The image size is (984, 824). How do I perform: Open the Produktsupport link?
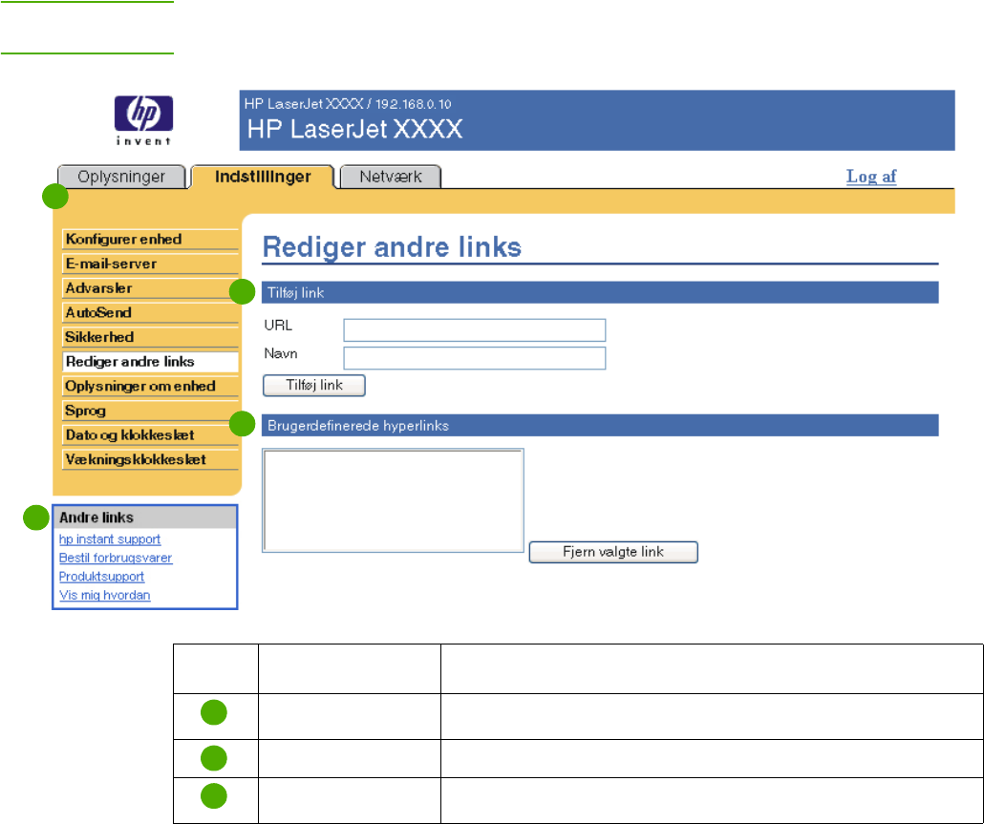101,577
